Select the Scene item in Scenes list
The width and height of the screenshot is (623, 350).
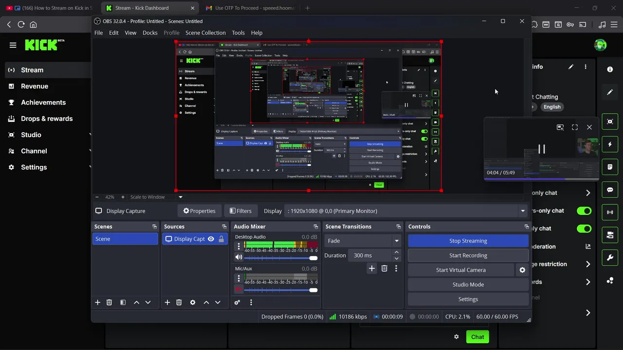click(125, 239)
